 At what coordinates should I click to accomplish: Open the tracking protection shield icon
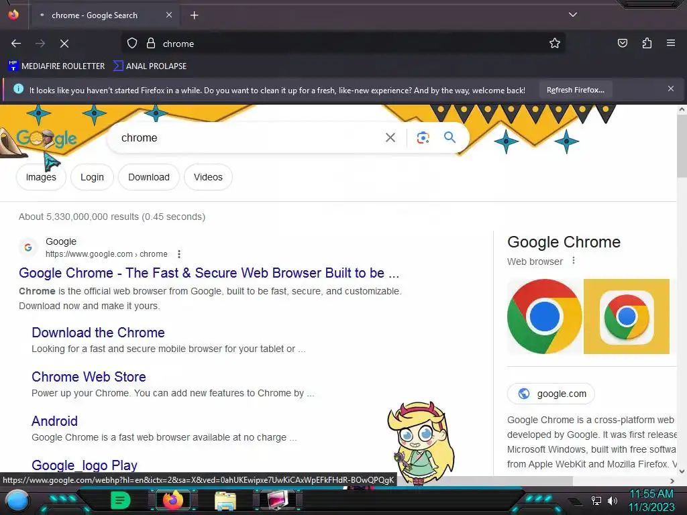[132, 44]
